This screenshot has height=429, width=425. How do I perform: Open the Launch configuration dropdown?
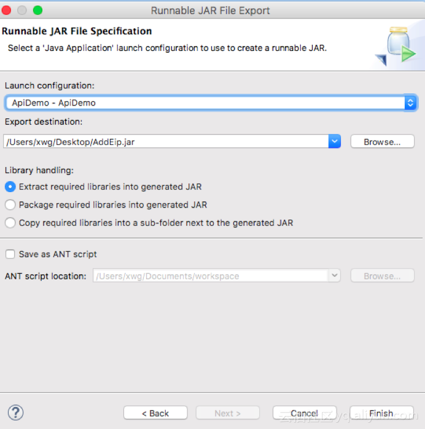pyautogui.click(x=211, y=103)
